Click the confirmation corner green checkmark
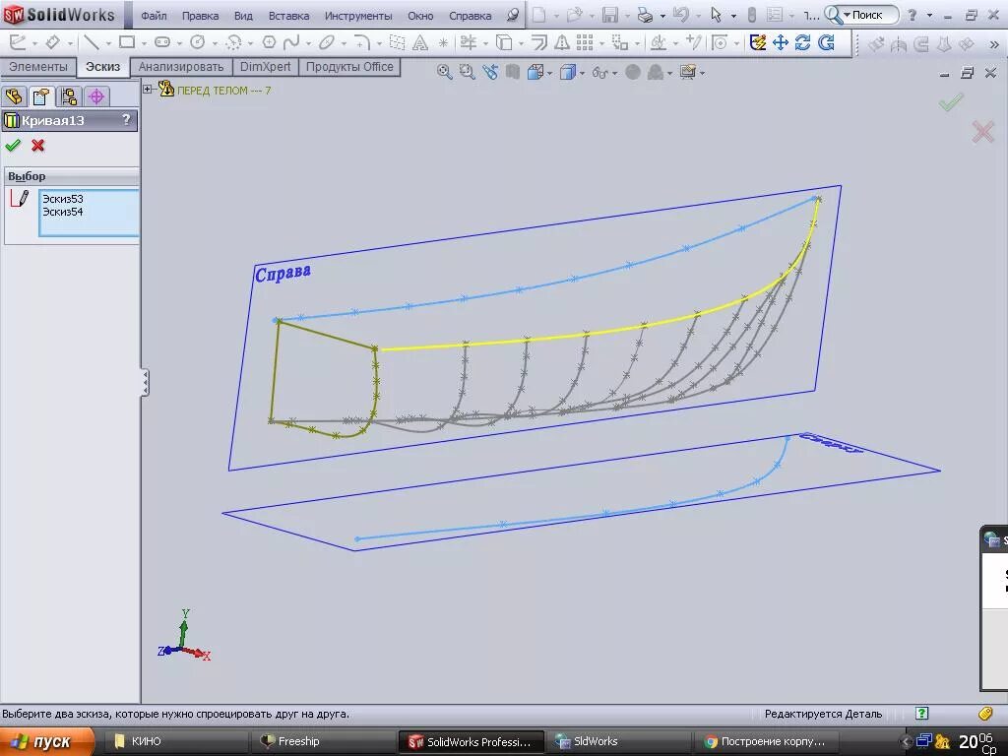1008x756 pixels. click(x=951, y=101)
